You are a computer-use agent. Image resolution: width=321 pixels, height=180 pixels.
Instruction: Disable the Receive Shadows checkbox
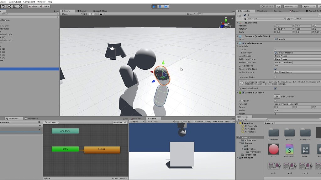tap(275, 69)
